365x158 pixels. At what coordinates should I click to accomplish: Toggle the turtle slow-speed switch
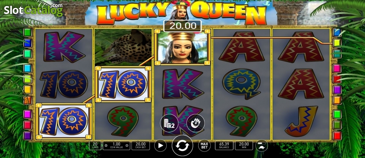click(262, 146)
